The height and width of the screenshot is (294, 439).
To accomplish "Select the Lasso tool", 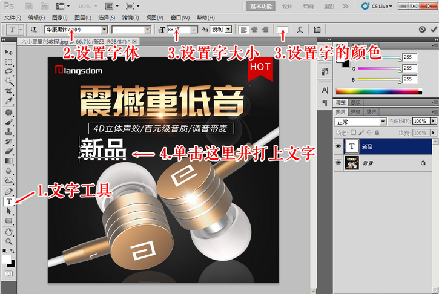I will (8, 71).
